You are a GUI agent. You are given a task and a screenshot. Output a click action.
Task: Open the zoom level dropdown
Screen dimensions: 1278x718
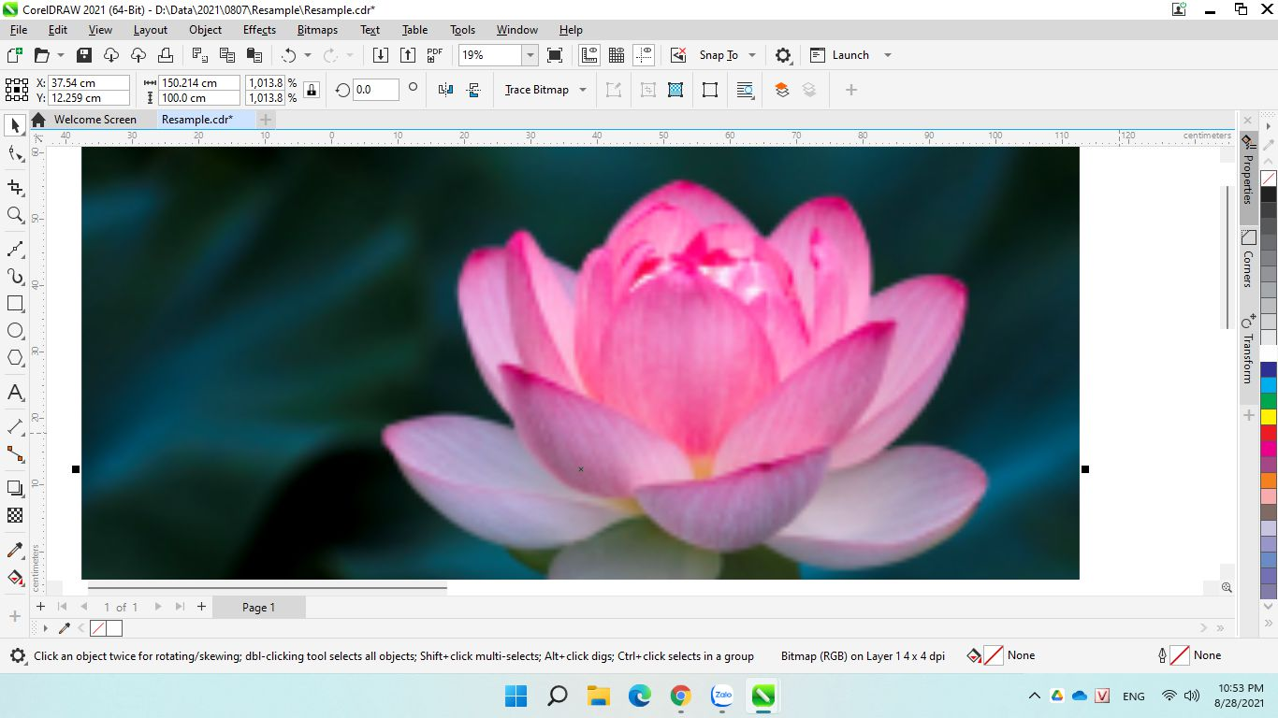530,55
